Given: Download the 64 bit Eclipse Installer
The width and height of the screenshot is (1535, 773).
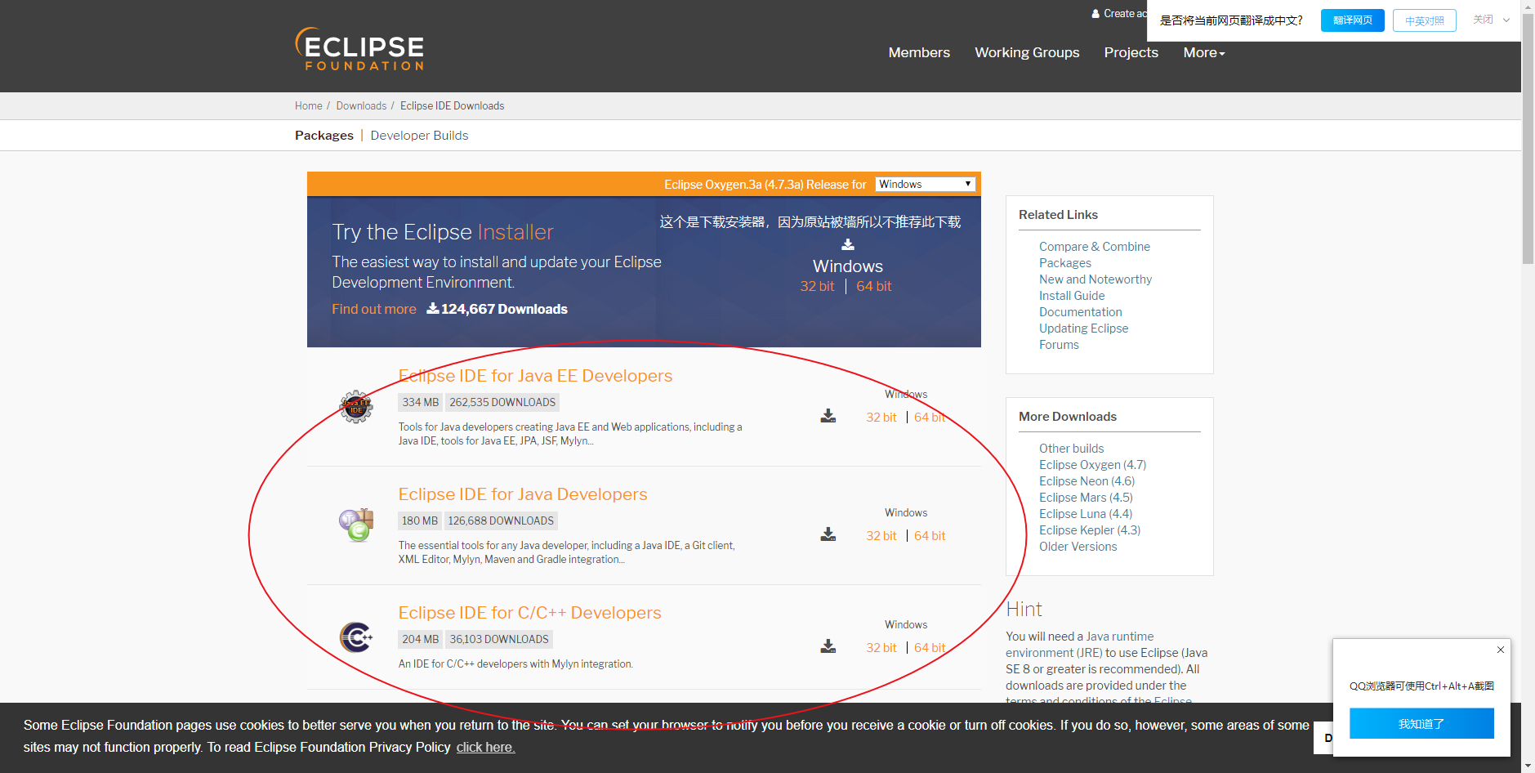Looking at the screenshot, I should 874,286.
